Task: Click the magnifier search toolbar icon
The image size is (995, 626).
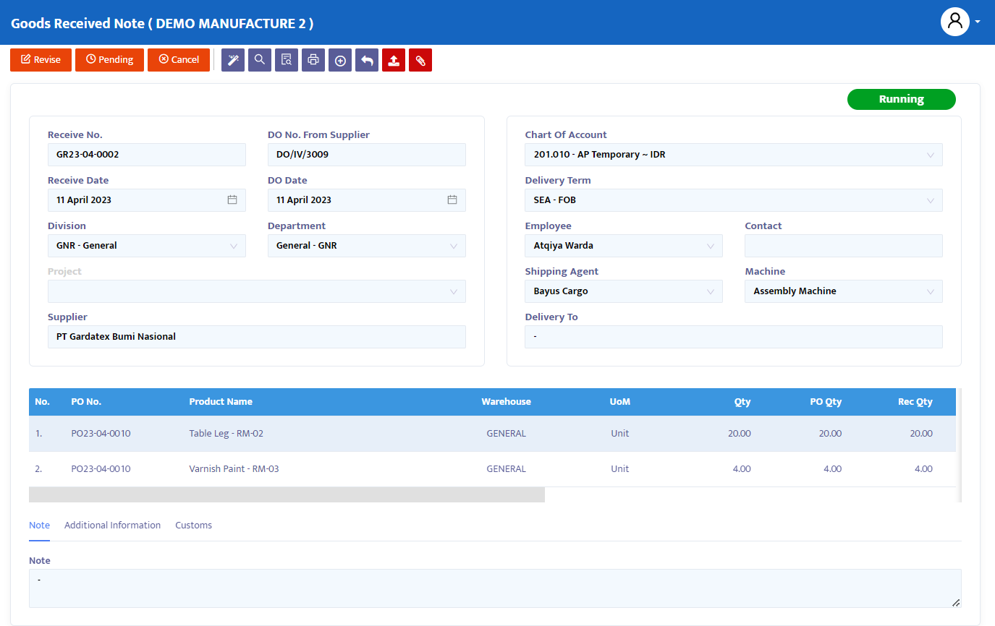Action: point(260,60)
